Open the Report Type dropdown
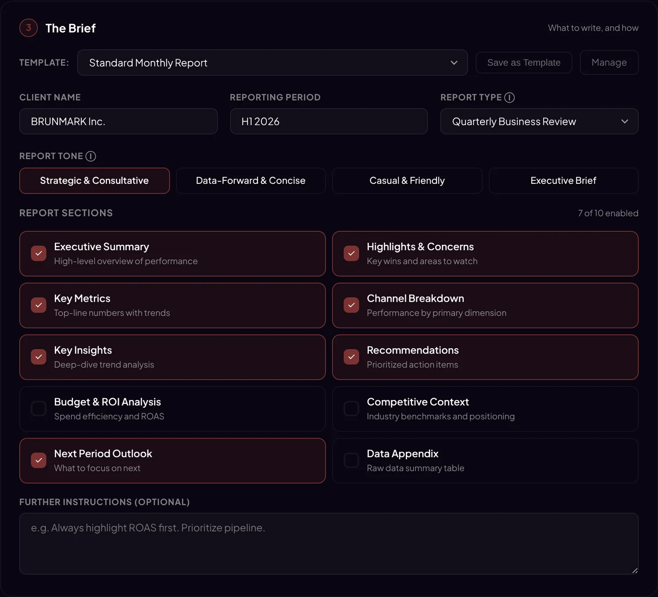658x597 pixels. pyautogui.click(x=539, y=122)
